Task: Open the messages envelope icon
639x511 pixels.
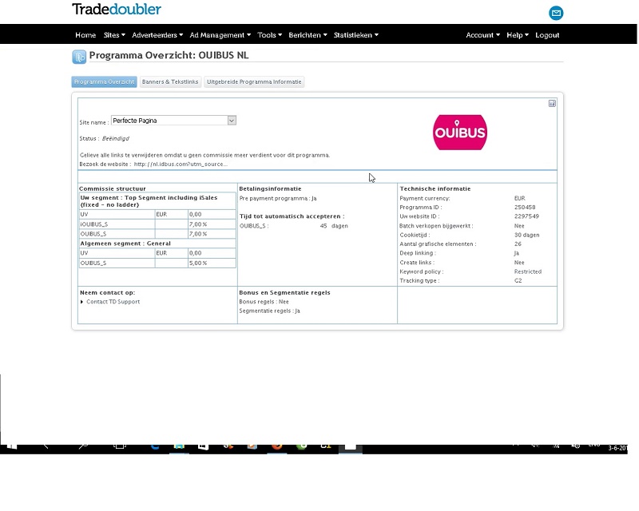Action: (x=556, y=13)
